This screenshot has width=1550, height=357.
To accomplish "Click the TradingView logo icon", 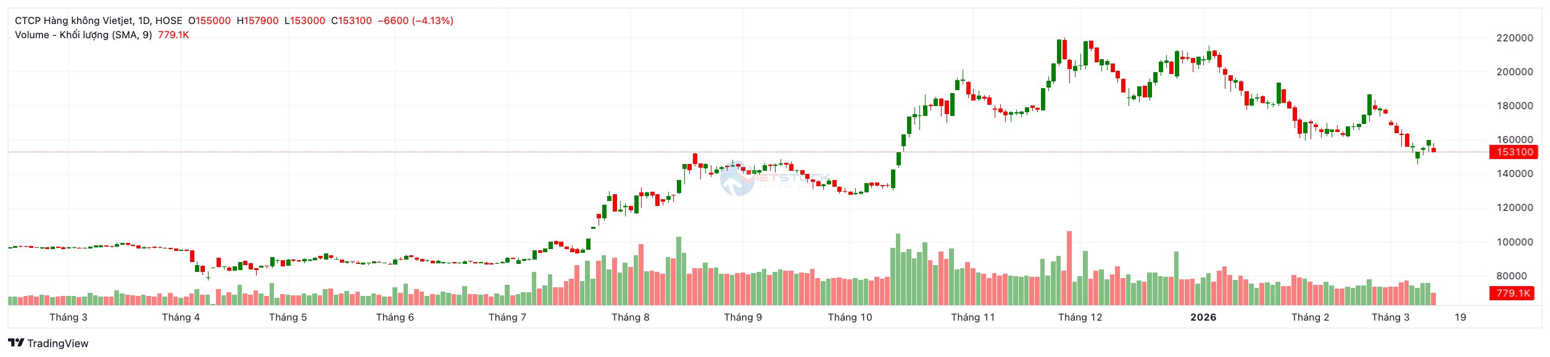I will click(16, 343).
